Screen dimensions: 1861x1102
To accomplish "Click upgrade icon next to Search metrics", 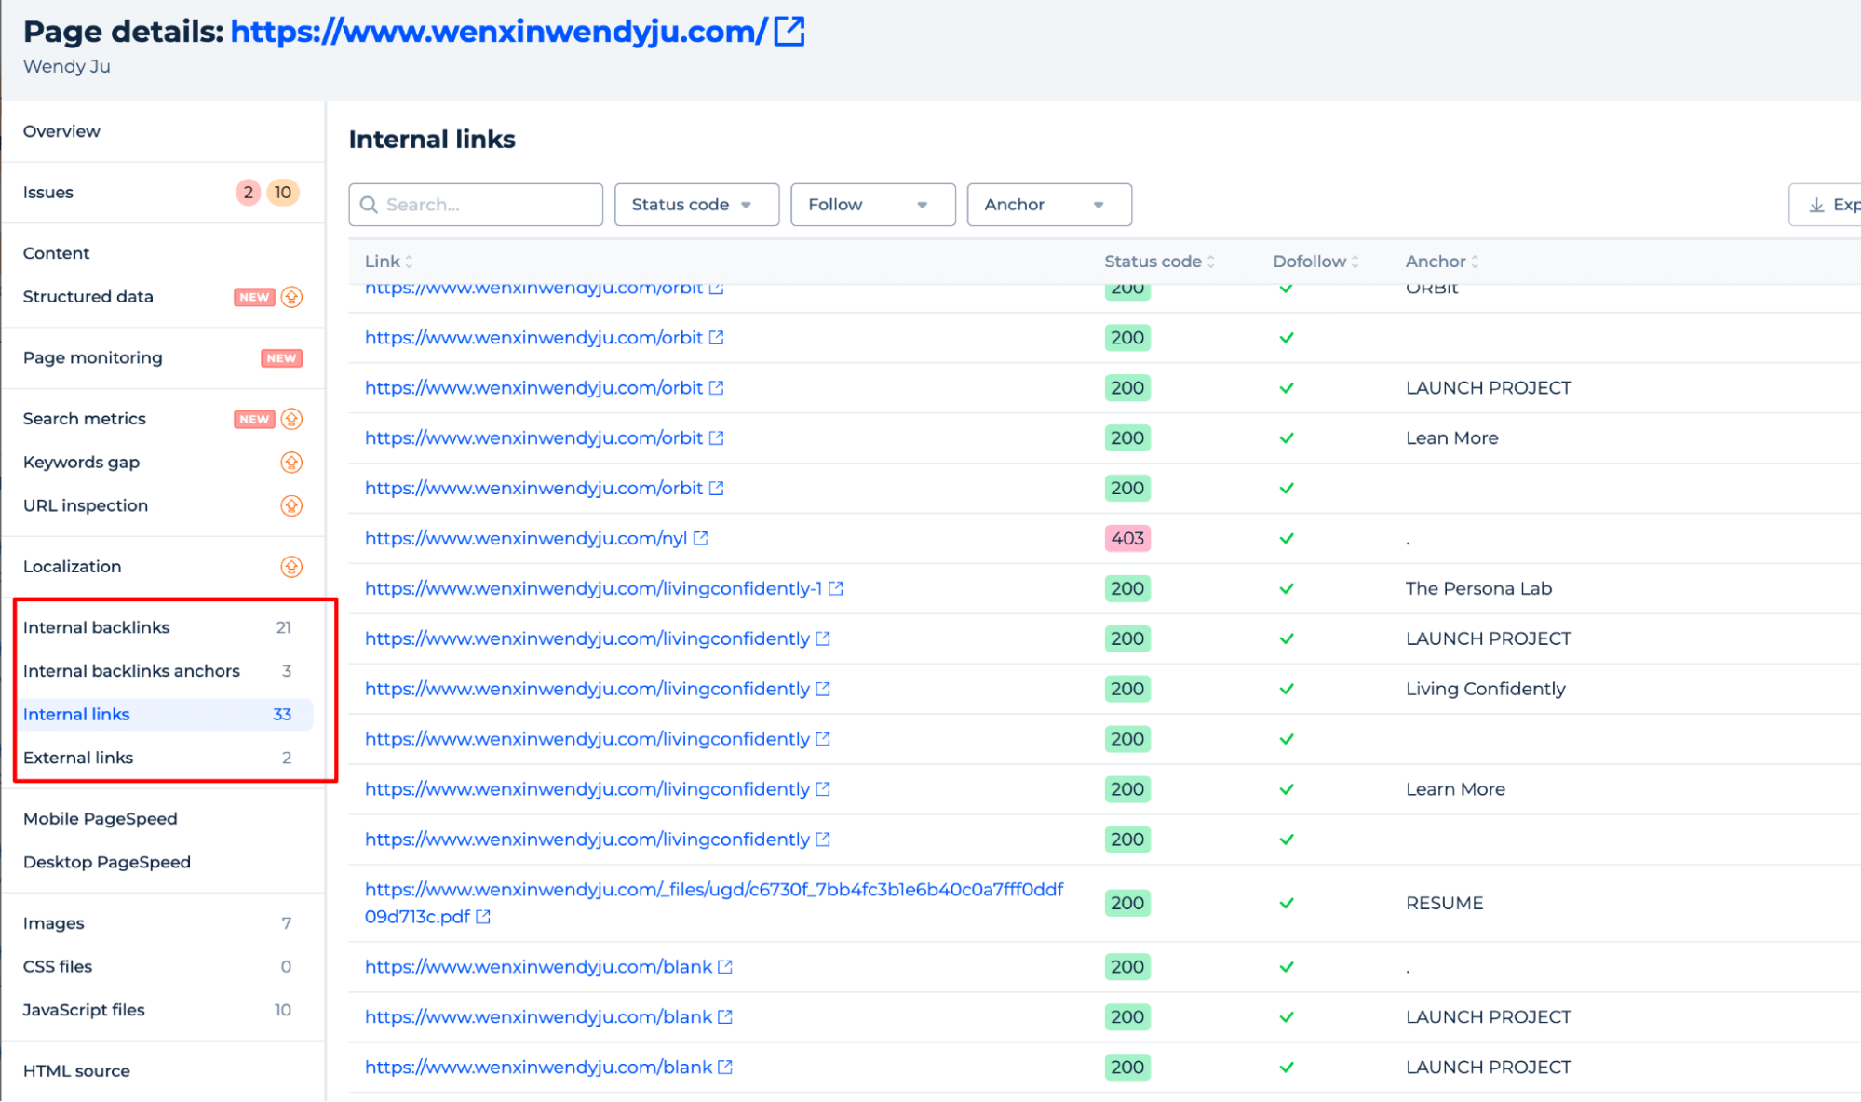I will pyautogui.click(x=291, y=419).
